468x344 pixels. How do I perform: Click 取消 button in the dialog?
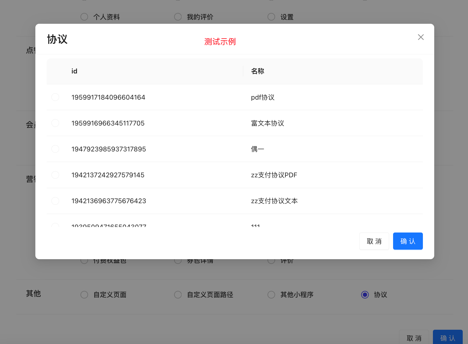coord(374,241)
